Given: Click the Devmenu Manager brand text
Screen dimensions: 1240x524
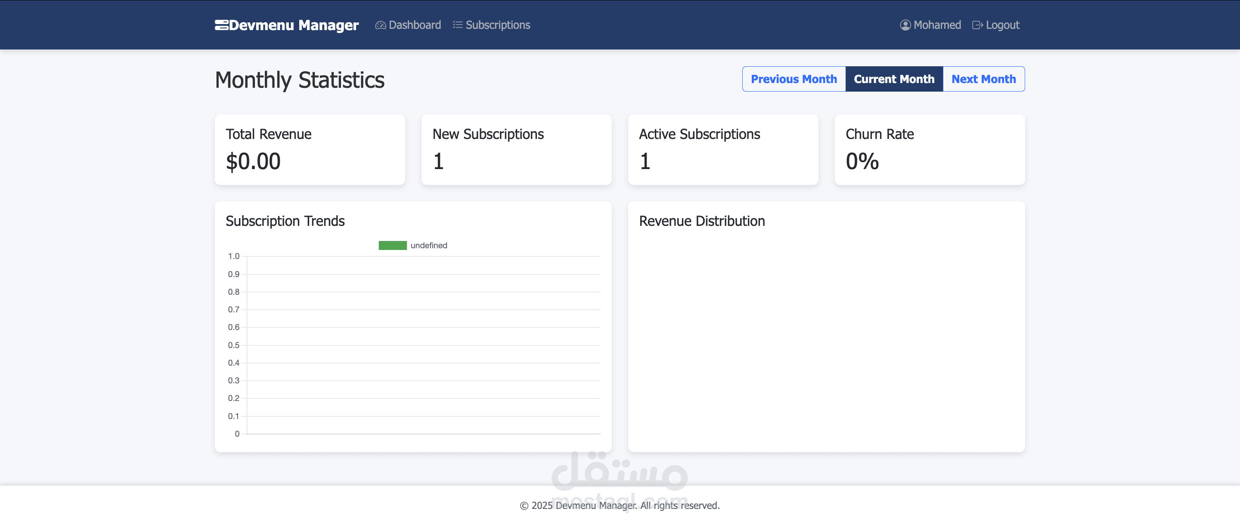Looking at the screenshot, I should (x=294, y=25).
